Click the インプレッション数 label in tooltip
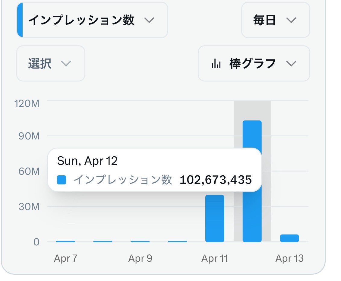The height and width of the screenshot is (281, 341). click(123, 180)
